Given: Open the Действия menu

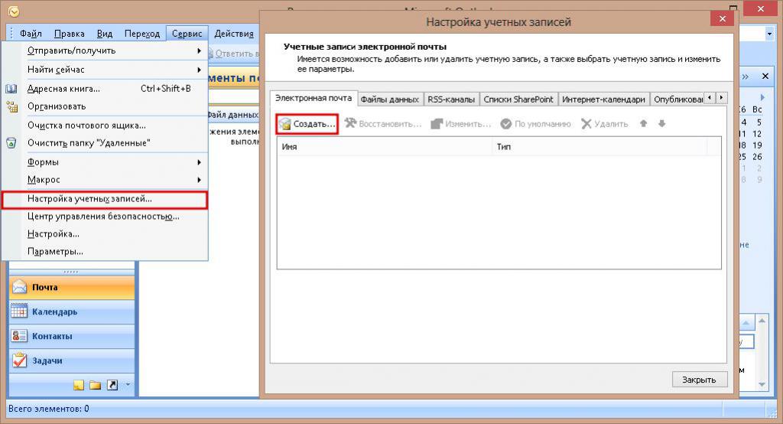Looking at the screenshot, I should [x=233, y=34].
